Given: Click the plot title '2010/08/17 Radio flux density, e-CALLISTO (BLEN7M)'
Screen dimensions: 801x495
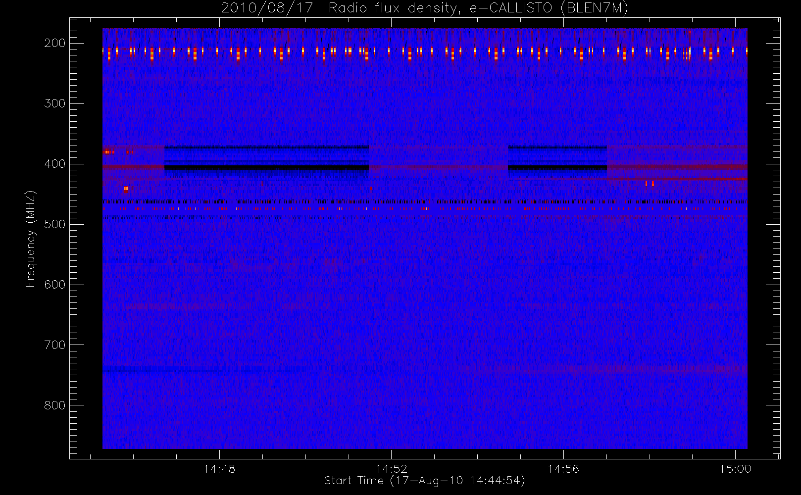Looking at the screenshot, I should (425, 8).
